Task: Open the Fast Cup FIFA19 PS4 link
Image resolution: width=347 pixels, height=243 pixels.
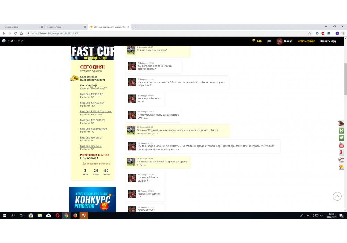Action: [92, 103]
